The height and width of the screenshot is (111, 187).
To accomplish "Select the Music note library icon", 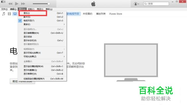I will coord(3,14).
